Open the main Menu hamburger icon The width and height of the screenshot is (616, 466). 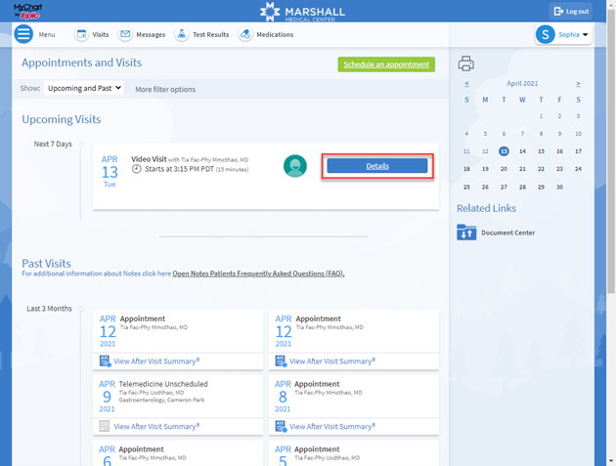tap(23, 34)
